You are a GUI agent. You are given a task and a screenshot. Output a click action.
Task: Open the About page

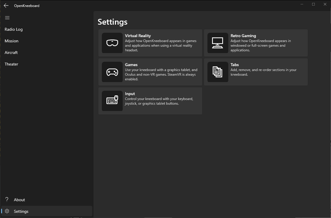(47, 200)
